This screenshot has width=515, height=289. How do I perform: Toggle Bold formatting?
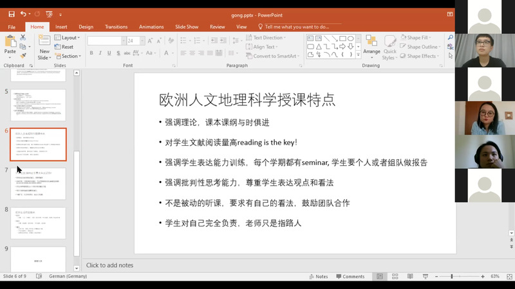coord(91,53)
